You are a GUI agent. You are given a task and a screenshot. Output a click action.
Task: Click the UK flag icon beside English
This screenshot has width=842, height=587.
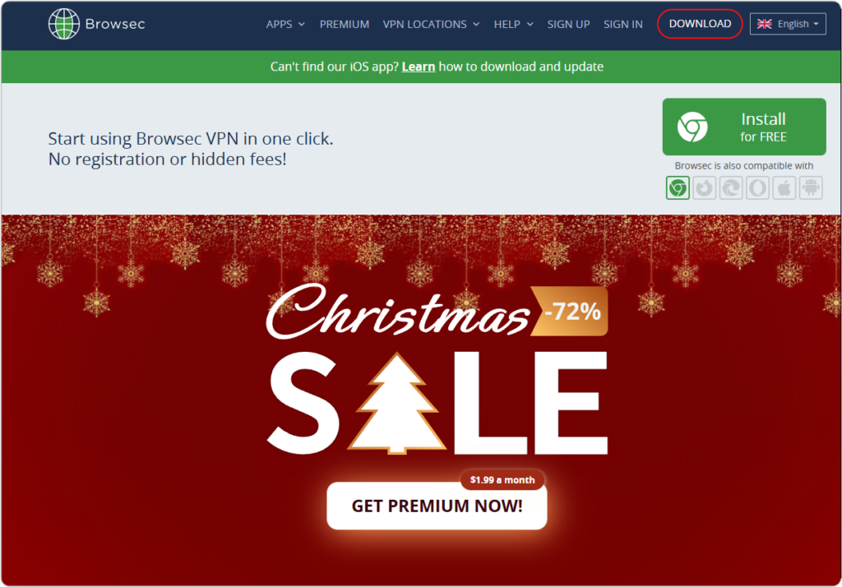tap(764, 24)
